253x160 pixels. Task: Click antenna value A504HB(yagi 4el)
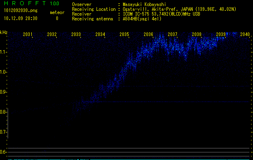[142, 19]
